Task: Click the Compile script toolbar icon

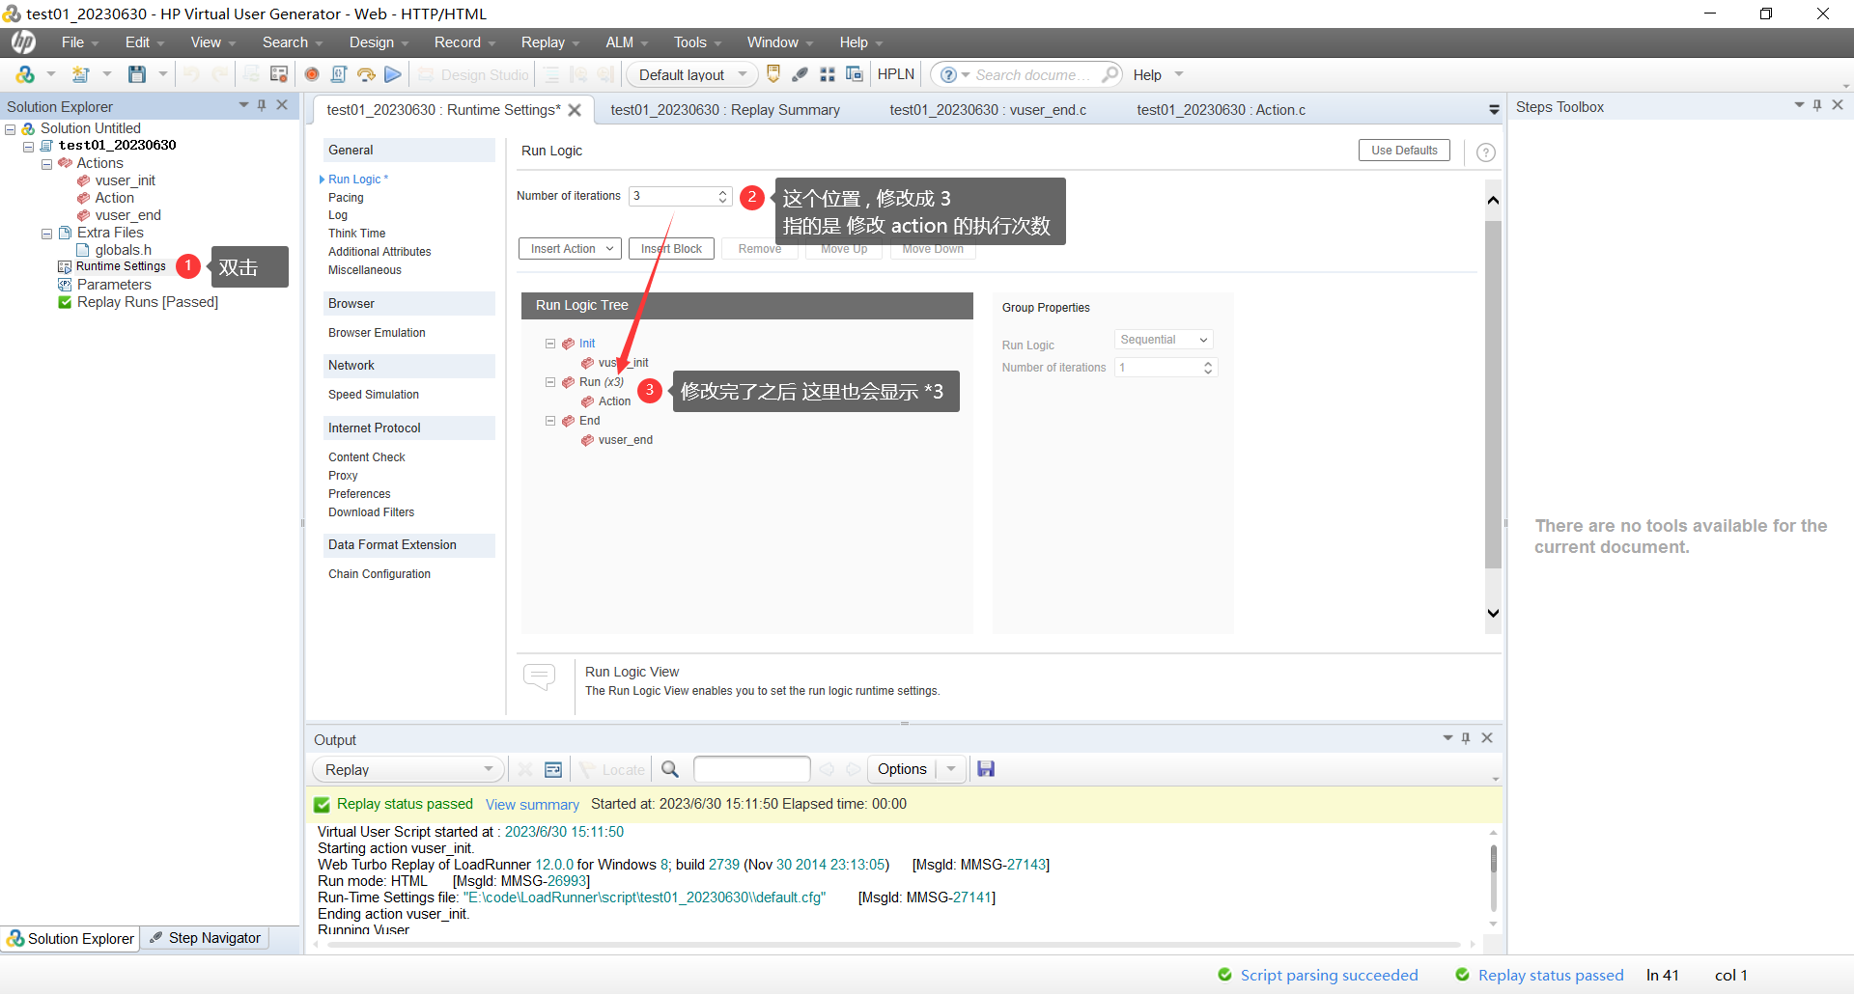Action: 339,74
